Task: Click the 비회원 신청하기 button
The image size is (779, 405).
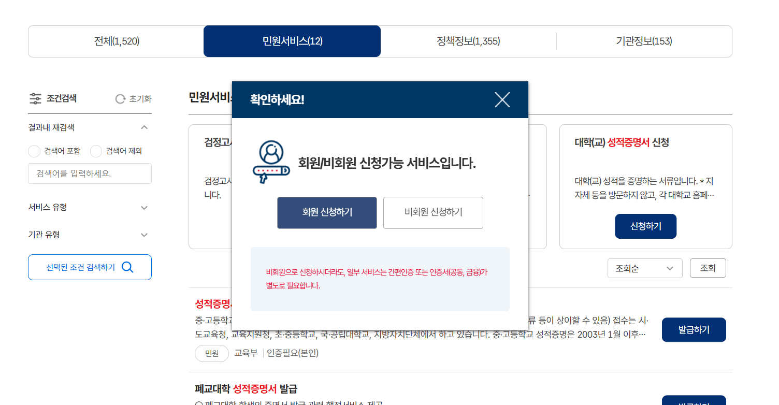Action: pyautogui.click(x=433, y=212)
